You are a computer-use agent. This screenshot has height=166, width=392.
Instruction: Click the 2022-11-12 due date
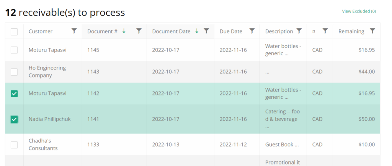click(x=233, y=144)
